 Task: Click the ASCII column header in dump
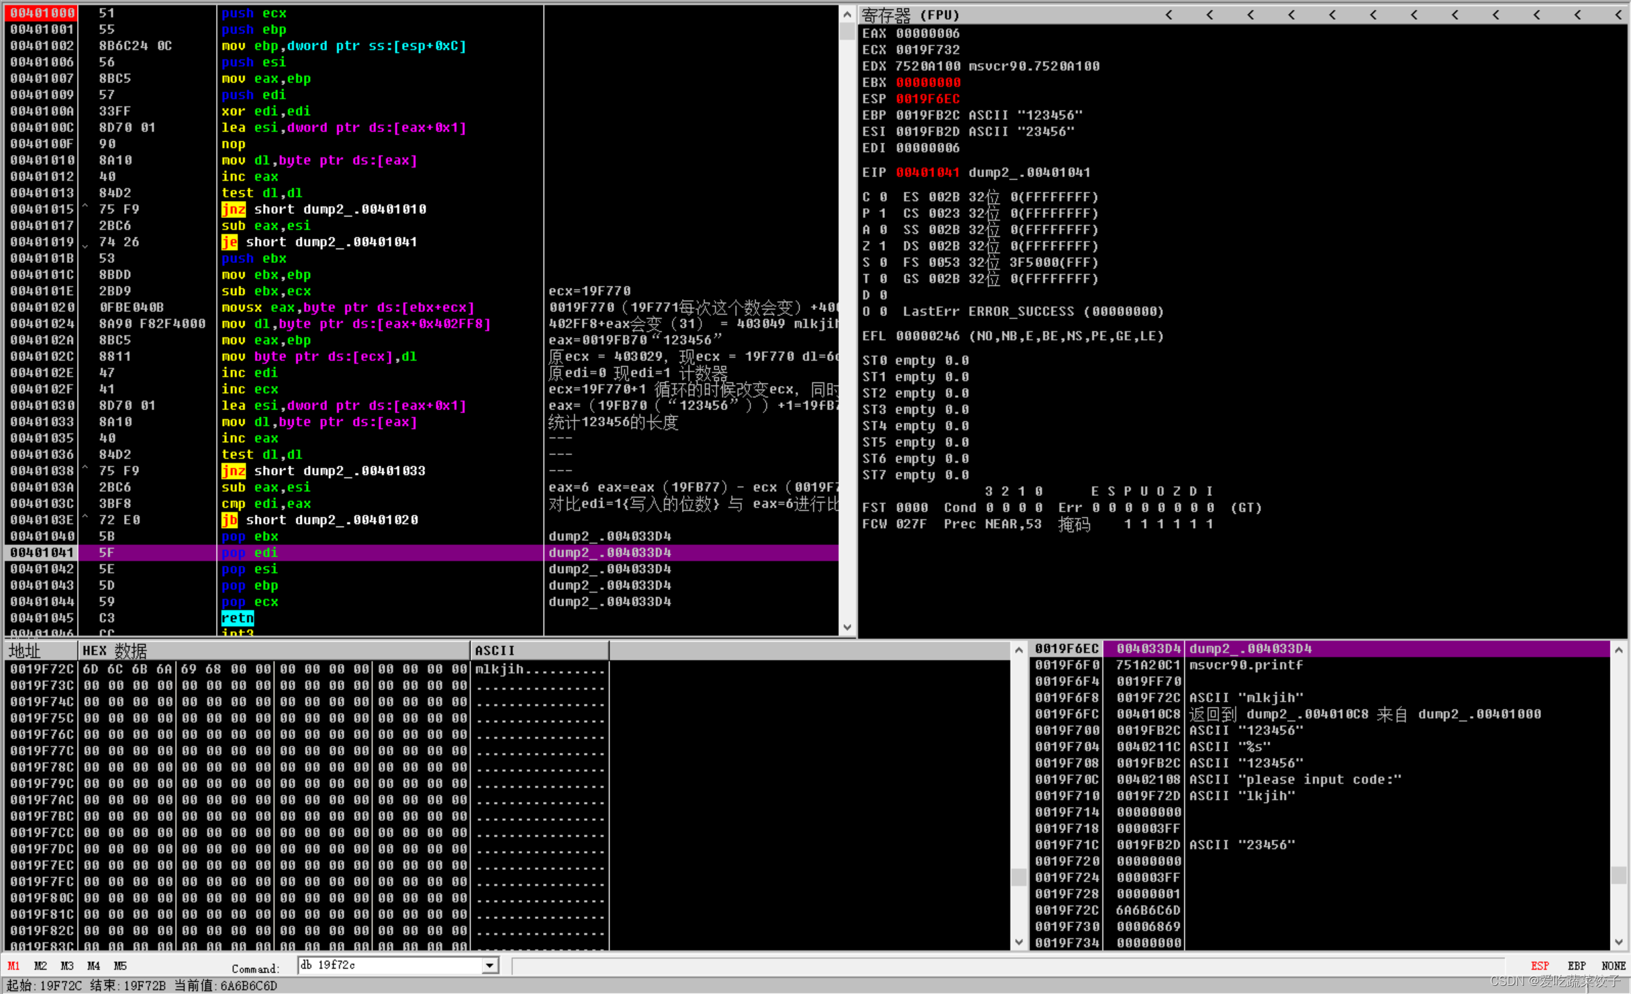[x=539, y=651]
